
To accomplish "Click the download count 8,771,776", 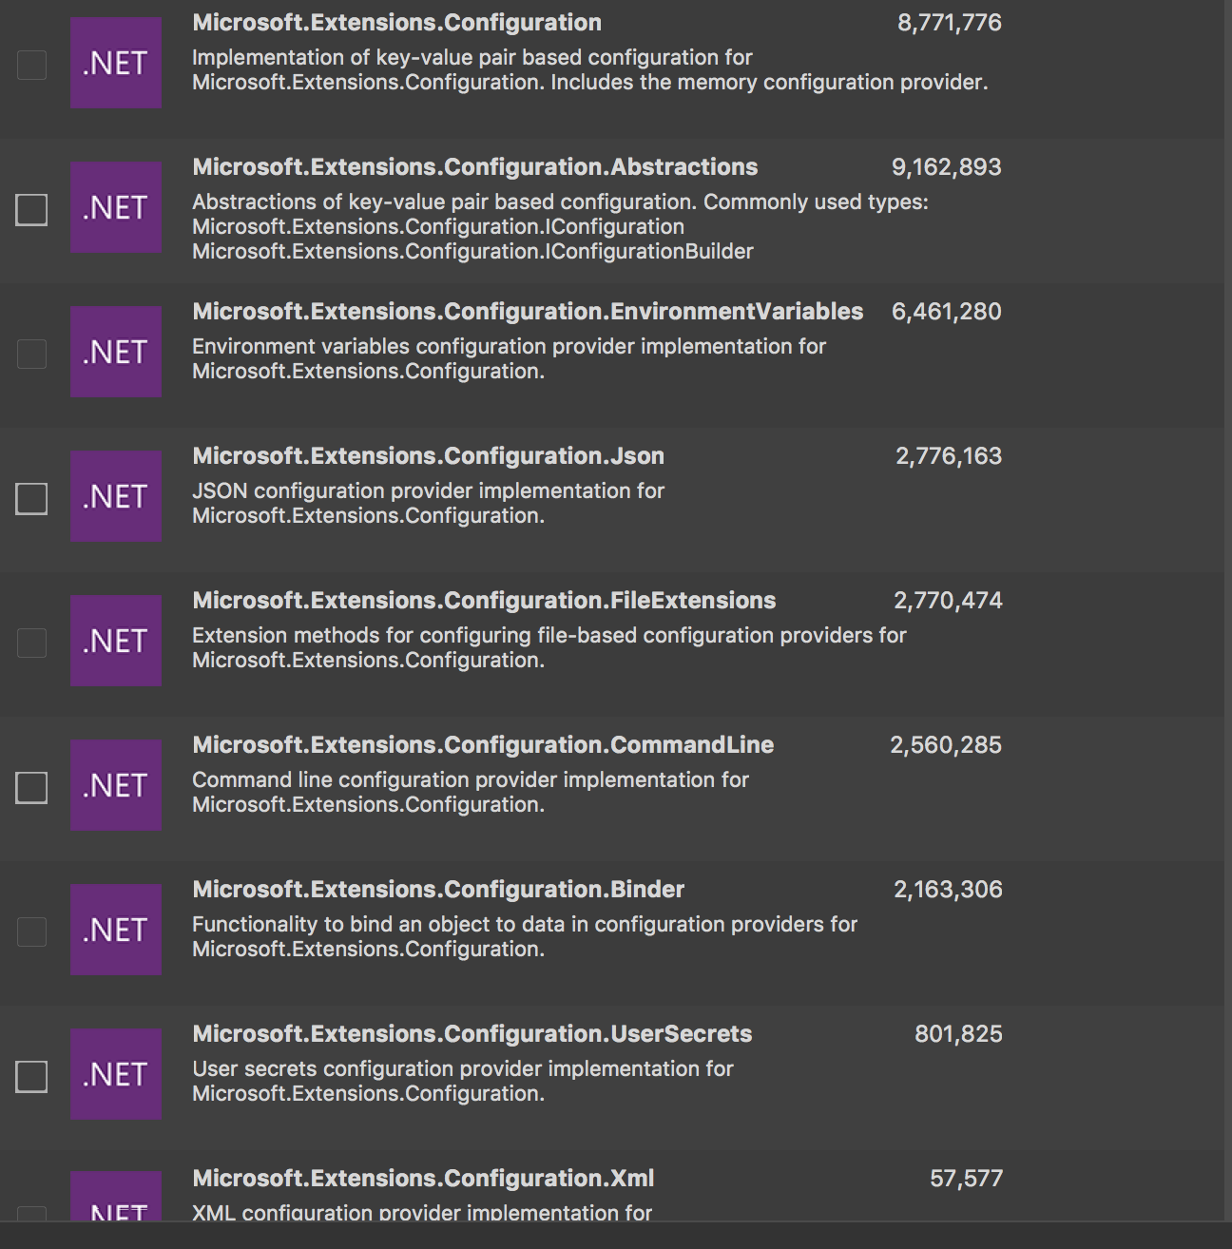I will coord(950,23).
